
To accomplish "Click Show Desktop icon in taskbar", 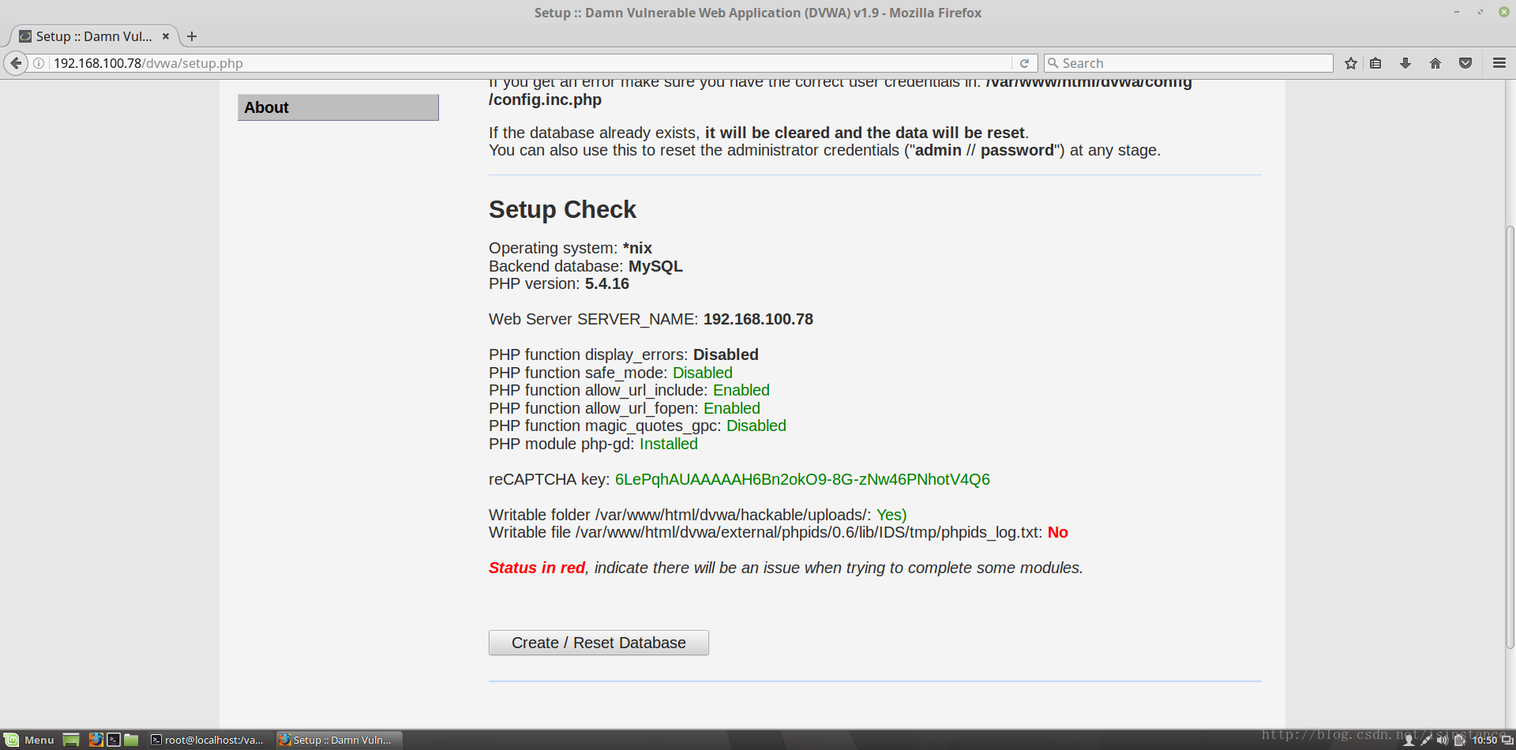I will point(71,740).
